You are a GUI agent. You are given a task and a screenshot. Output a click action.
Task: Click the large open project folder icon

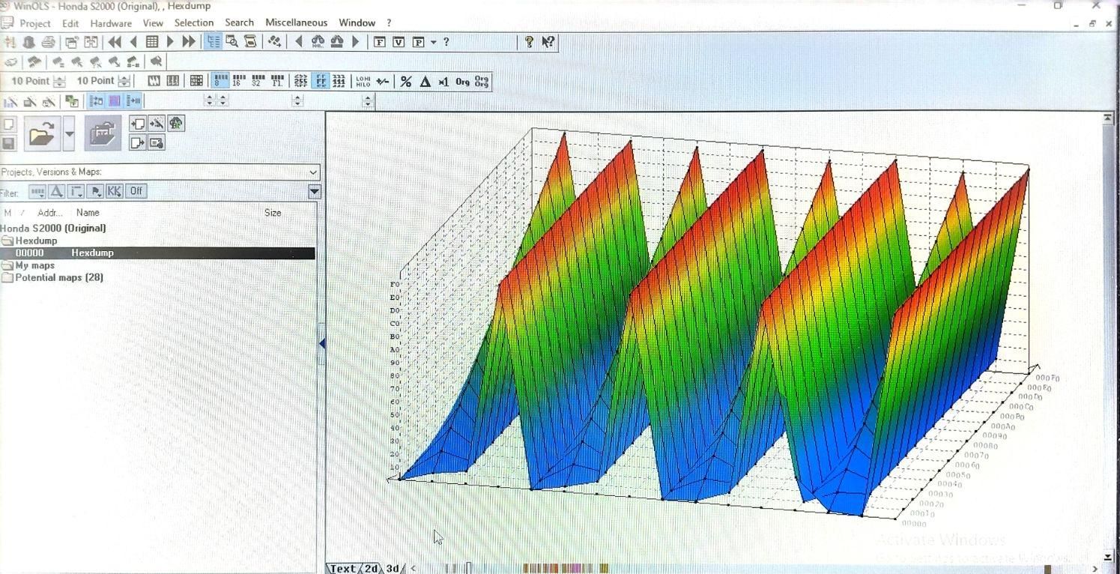pyautogui.click(x=41, y=135)
